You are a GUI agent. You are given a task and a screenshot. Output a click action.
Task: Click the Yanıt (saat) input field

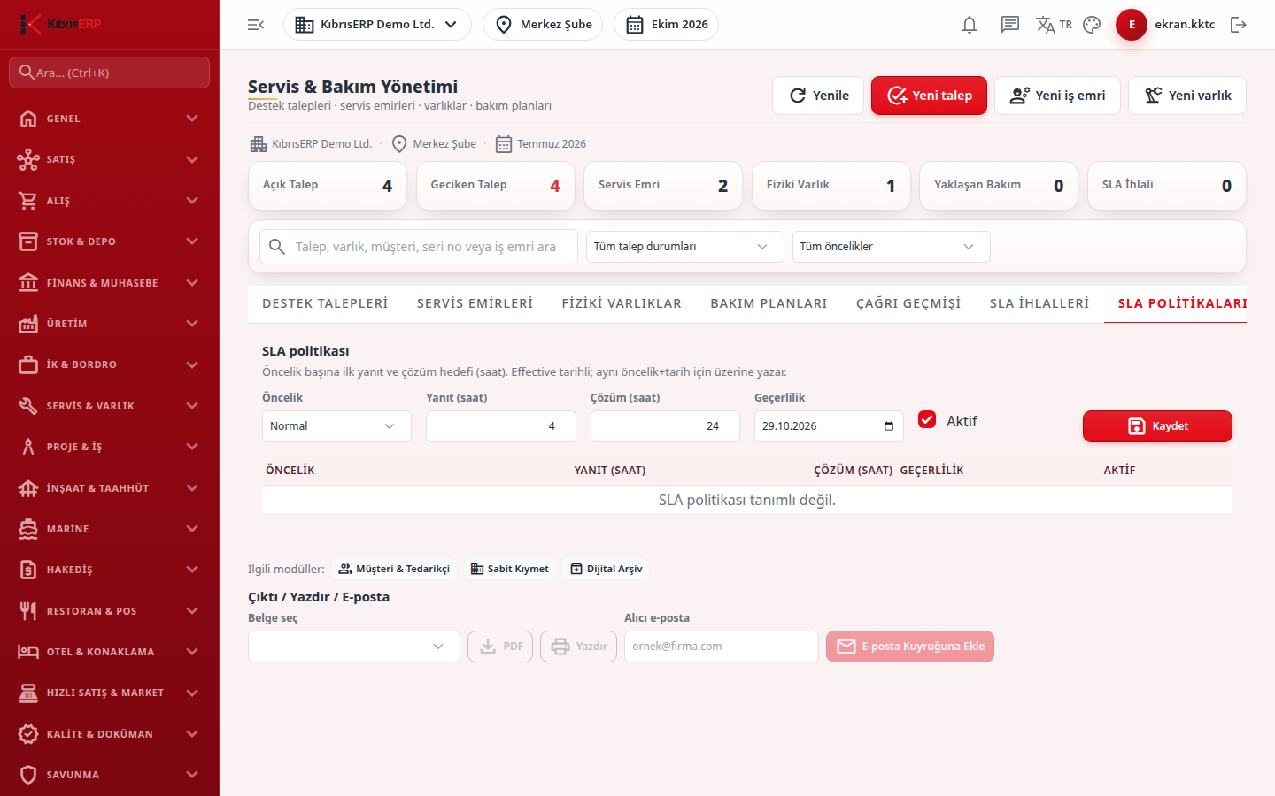click(x=501, y=426)
